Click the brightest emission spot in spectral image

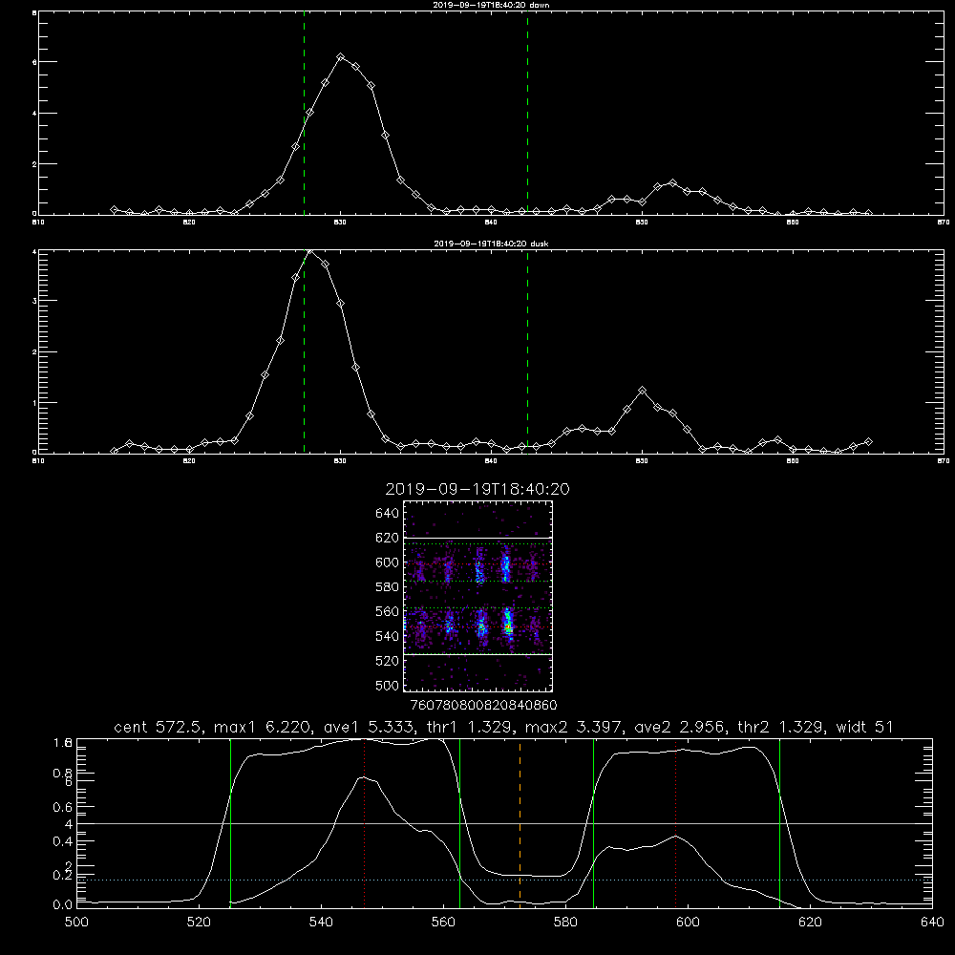coord(508,626)
